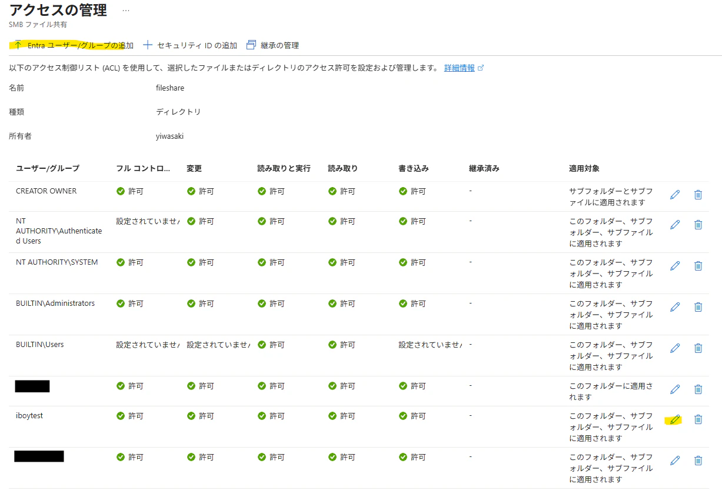This screenshot has width=722, height=497.
Task: Click the owner value yiwasaki
Action: click(x=169, y=136)
